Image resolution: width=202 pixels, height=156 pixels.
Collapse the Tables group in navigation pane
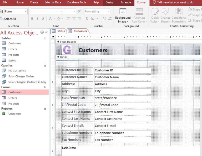click(x=45, y=38)
